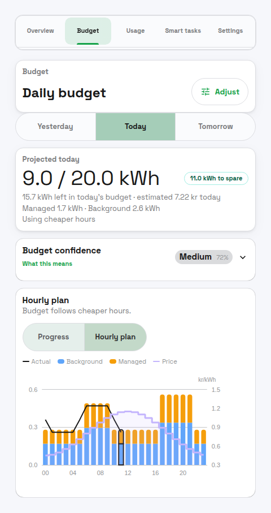Click the kr/kWh axis label
271x513 pixels.
click(x=207, y=380)
